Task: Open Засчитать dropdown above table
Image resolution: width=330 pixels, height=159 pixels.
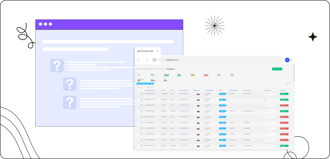Action: tap(140, 87)
